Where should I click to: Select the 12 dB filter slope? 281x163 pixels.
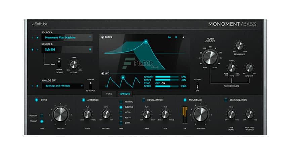[176, 37]
